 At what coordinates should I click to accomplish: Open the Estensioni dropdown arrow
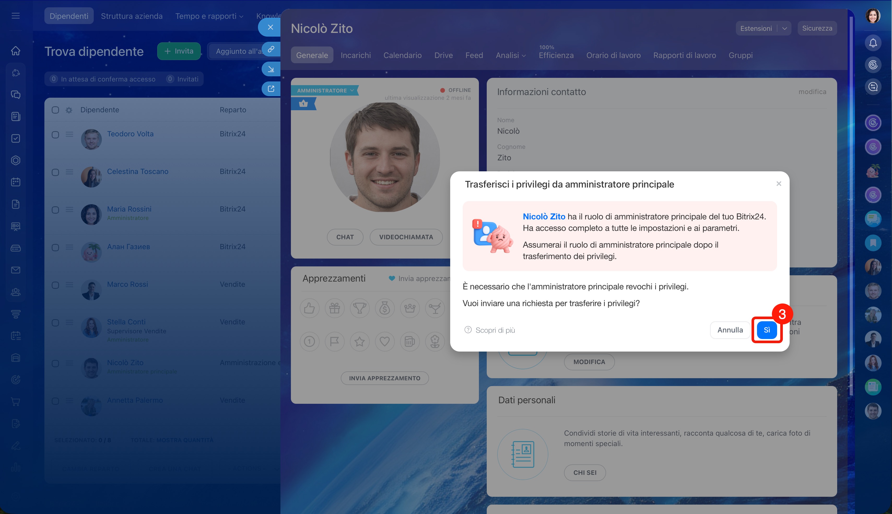point(784,28)
